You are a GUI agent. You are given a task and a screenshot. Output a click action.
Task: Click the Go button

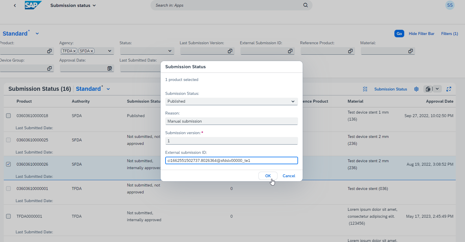click(x=399, y=34)
